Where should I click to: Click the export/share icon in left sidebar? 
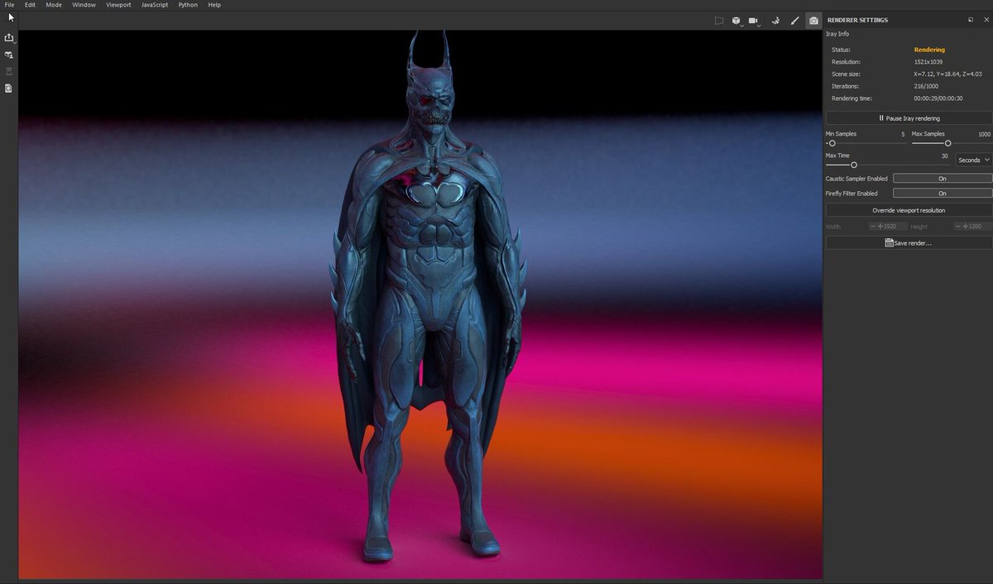click(x=9, y=38)
